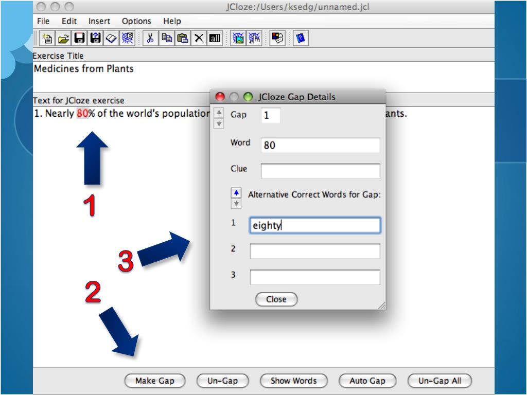Click Close in the Gap Details dialog

click(276, 299)
